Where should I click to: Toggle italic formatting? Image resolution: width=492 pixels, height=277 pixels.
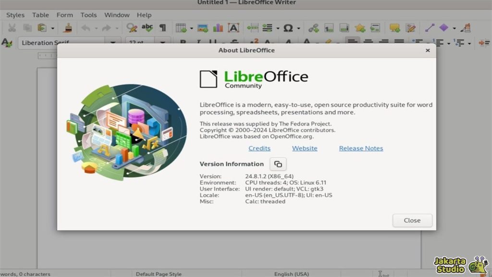point(197,41)
